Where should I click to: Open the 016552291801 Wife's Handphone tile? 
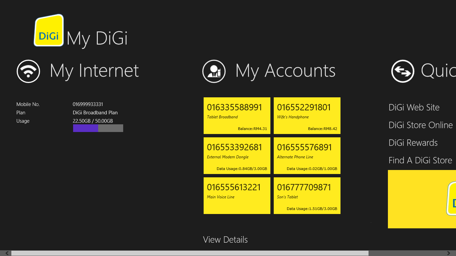(x=307, y=116)
